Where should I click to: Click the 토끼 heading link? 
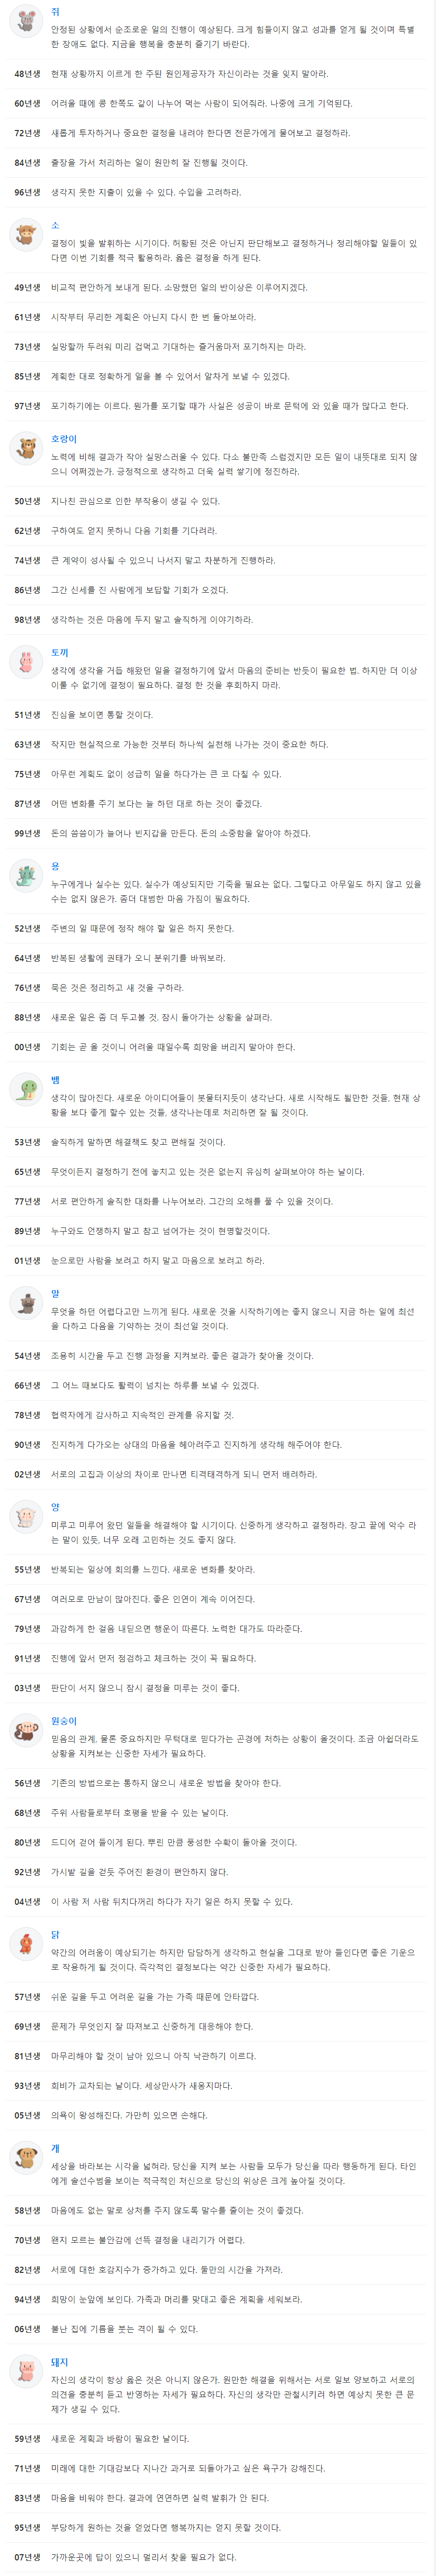point(60,652)
